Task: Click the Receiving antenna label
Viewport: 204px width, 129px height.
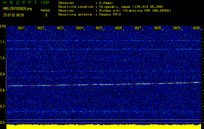Action: [x=75, y=15]
